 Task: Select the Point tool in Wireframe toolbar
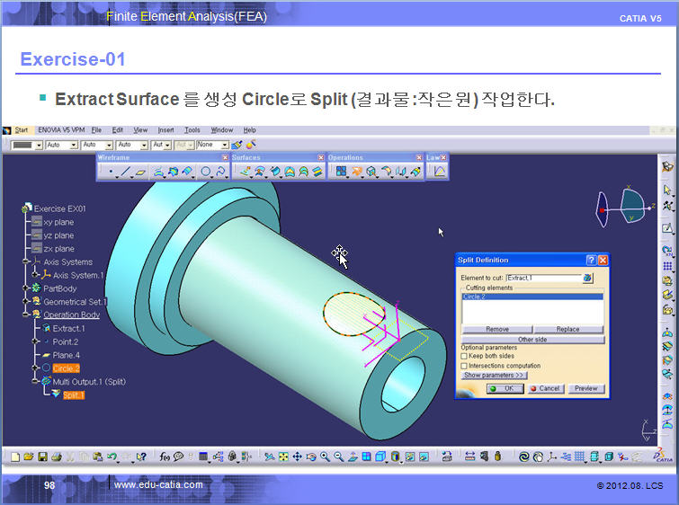coord(112,172)
